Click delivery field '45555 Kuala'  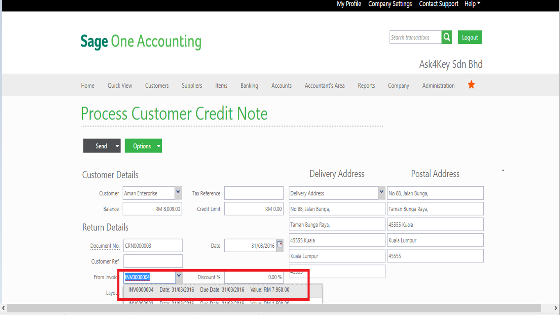(x=337, y=240)
